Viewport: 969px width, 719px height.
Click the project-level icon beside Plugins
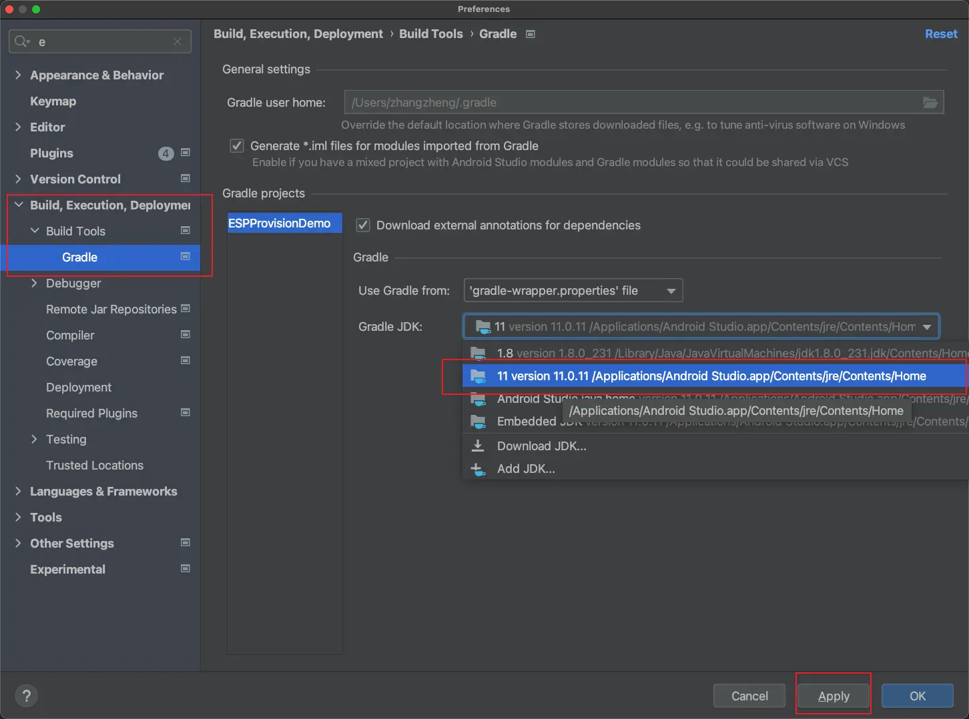pyautogui.click(x=186, y=153)
